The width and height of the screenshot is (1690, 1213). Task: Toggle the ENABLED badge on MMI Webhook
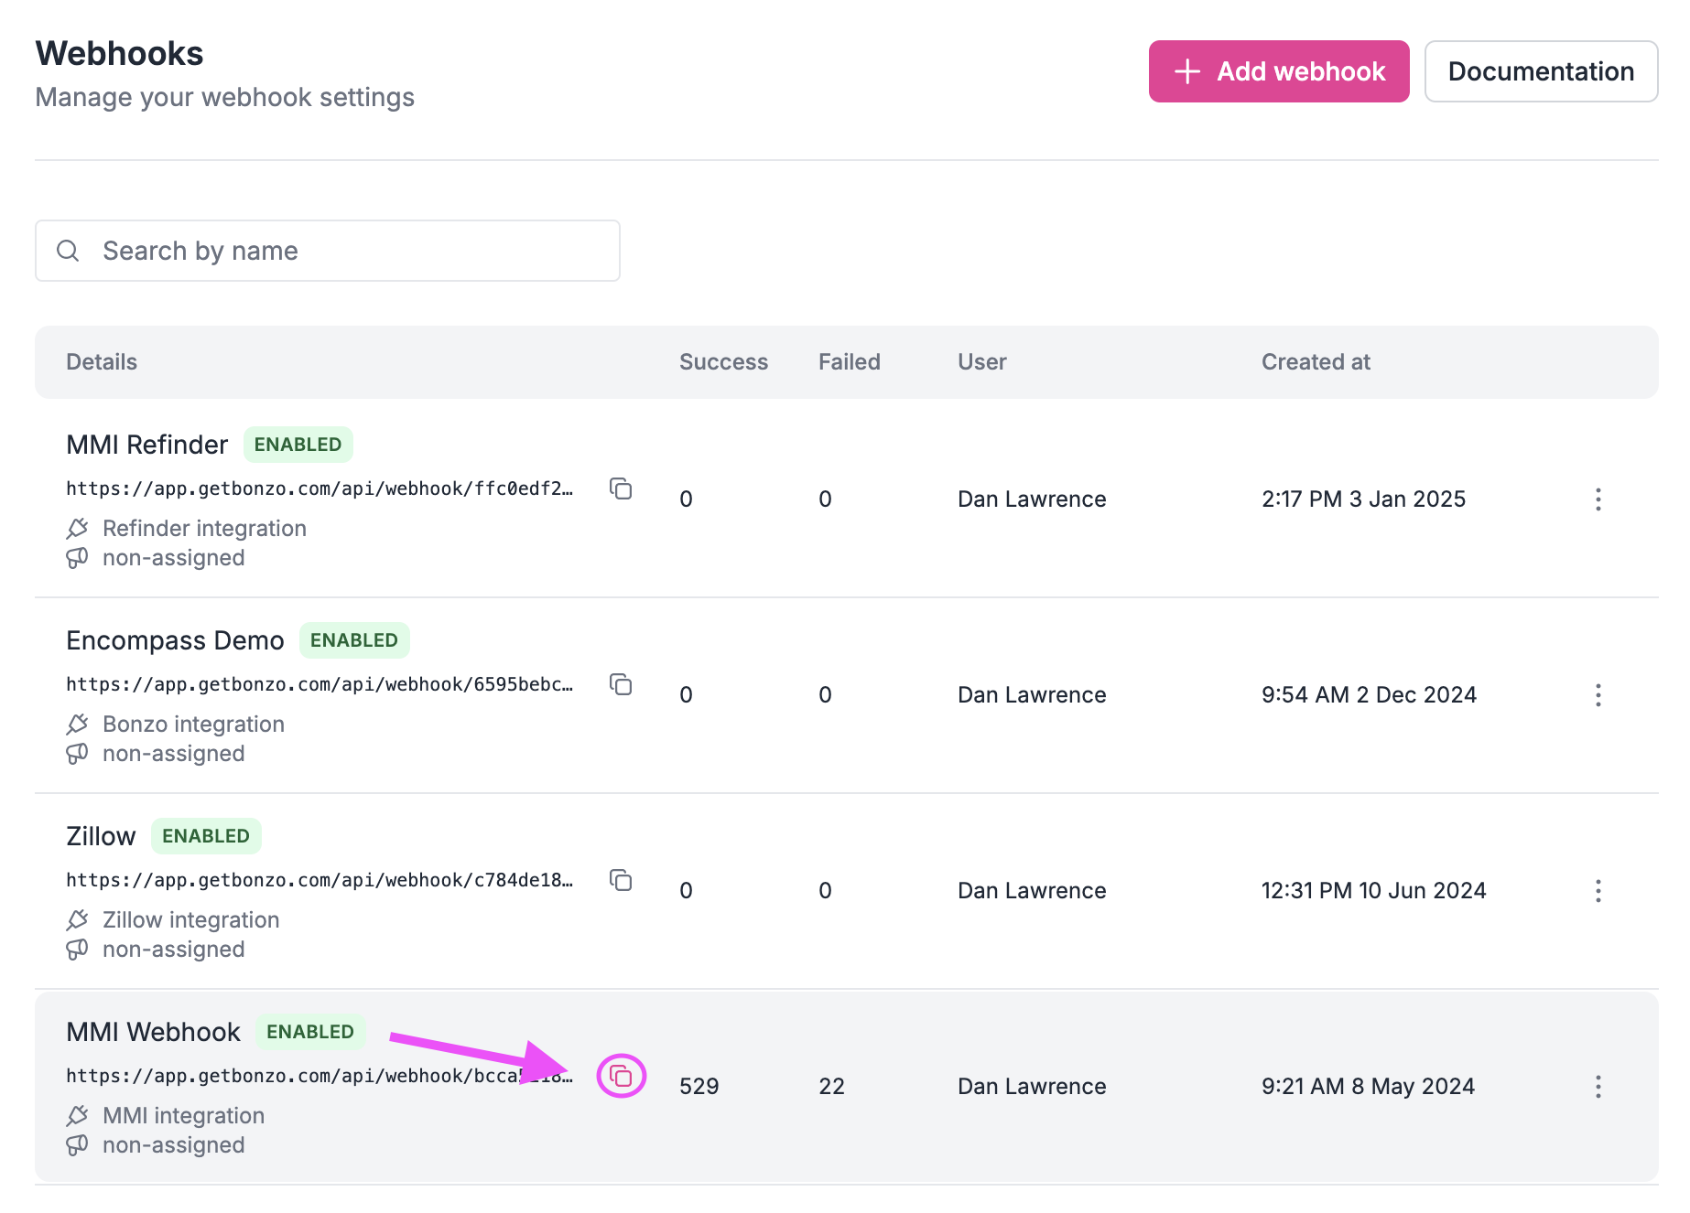coord(310,1031)
